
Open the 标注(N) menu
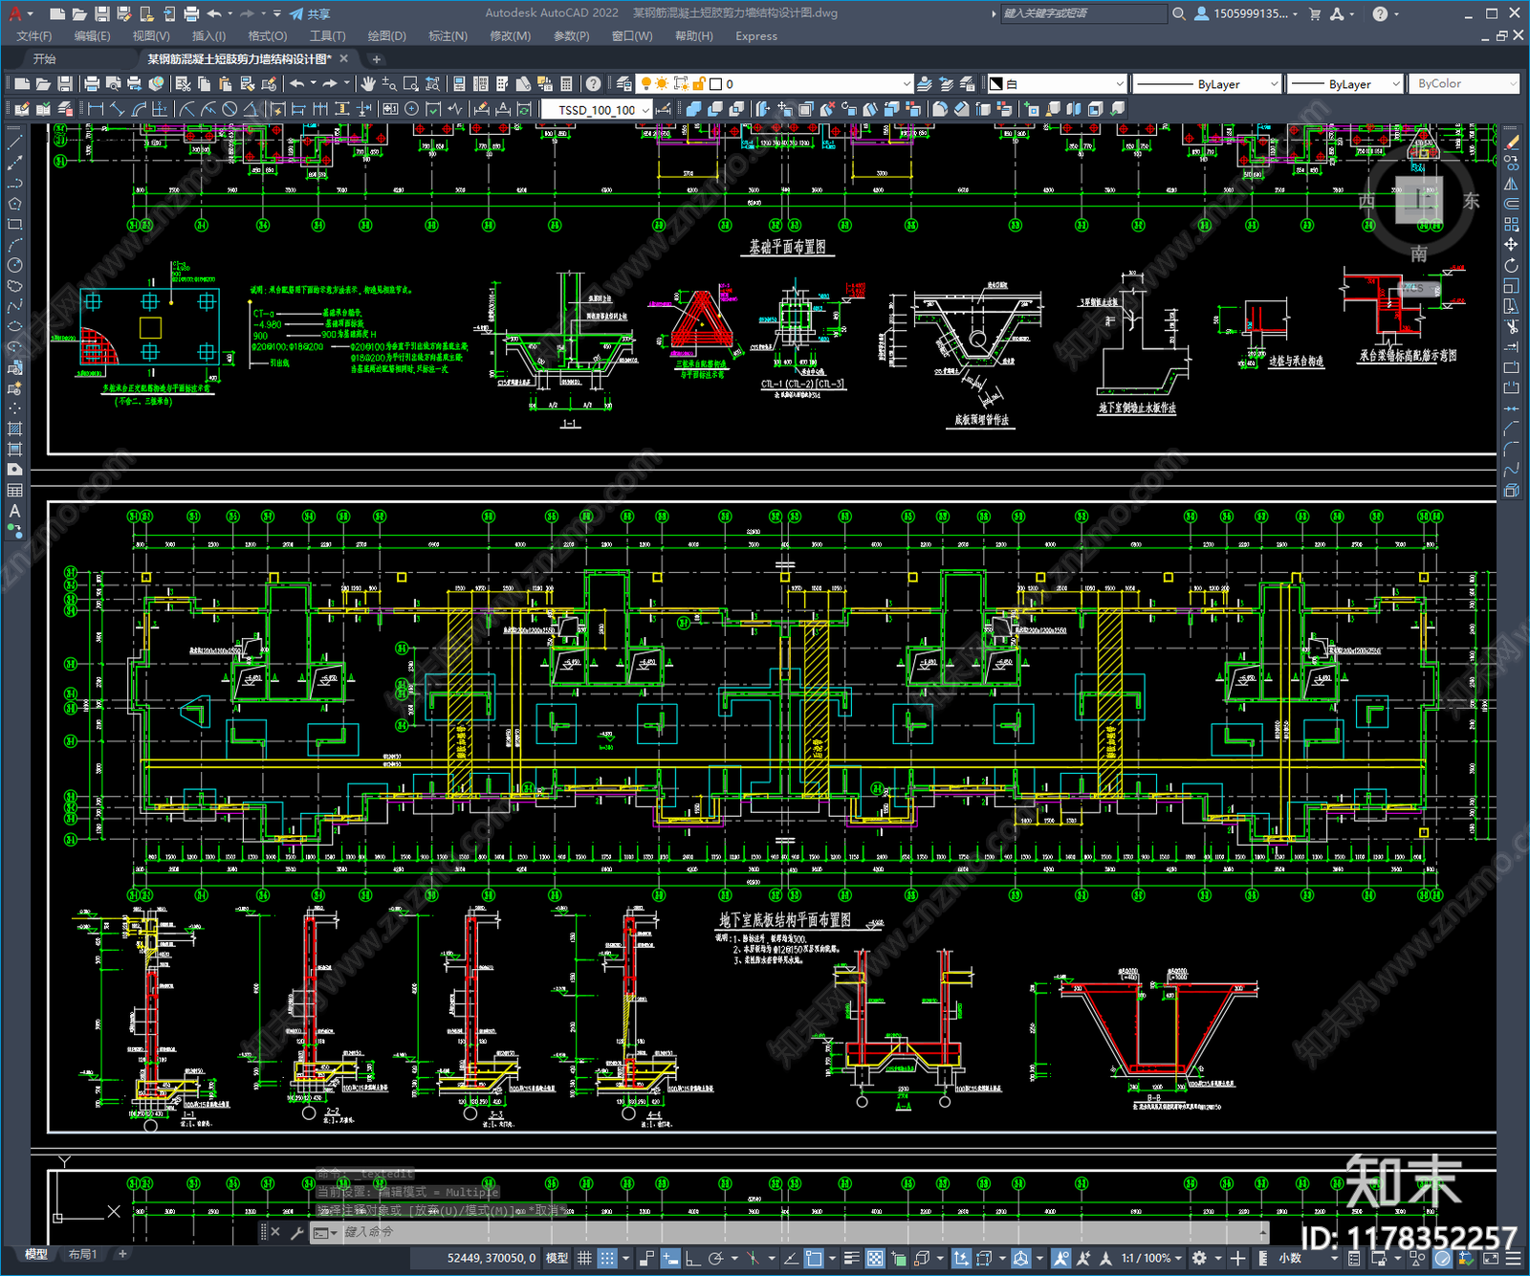tap(448, 36)
